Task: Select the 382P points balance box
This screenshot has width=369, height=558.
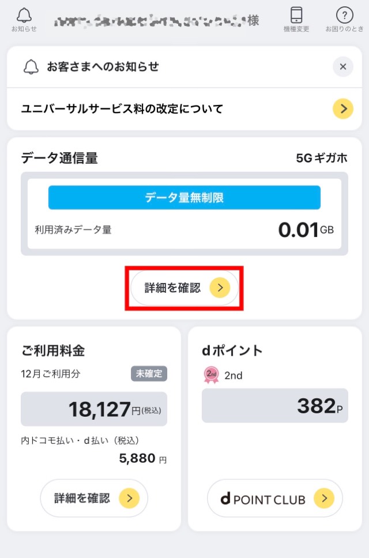Action: click(274, 405)
